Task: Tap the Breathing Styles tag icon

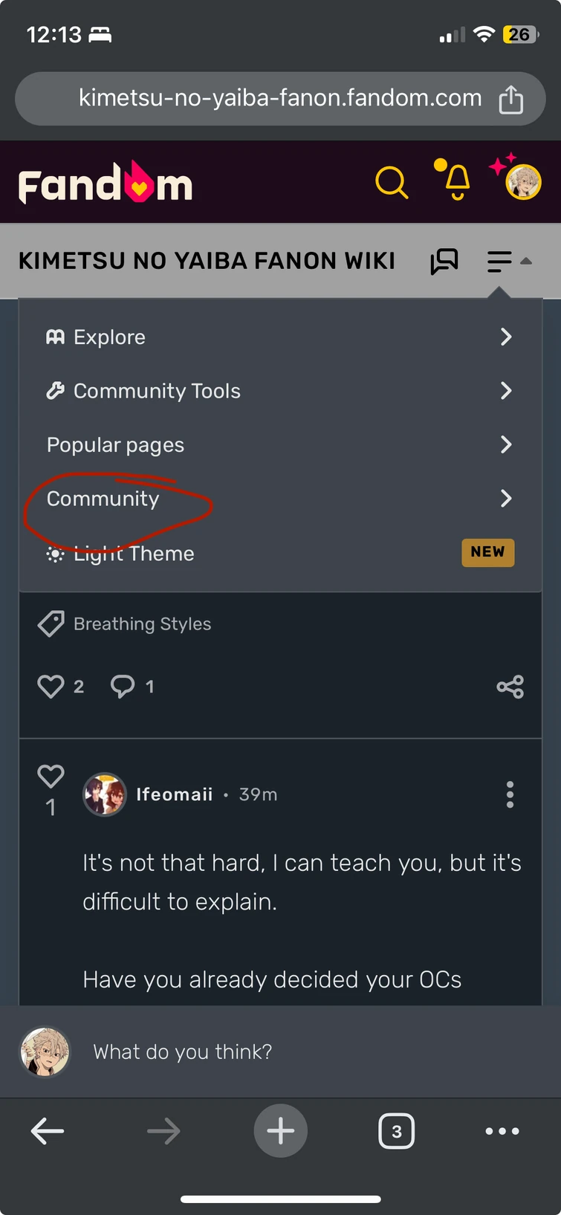Action: coord(51,623)
